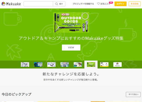Open お気に入り favorites link
The width and height of the screenshot is (142, 102).
pos(104,4)
